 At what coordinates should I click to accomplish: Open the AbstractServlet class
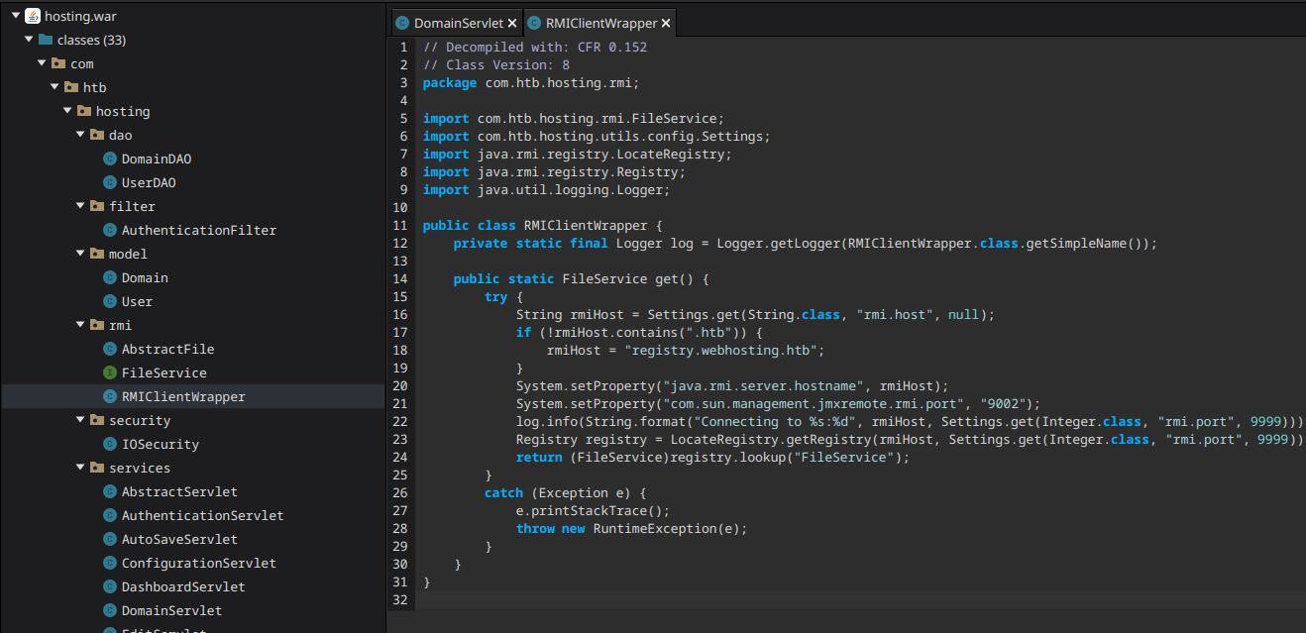click(179, 491)
